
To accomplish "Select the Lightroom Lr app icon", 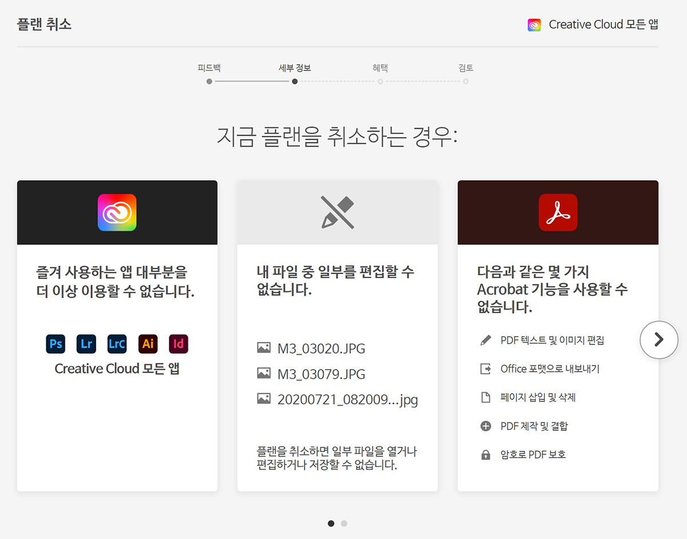I will 86,344.
